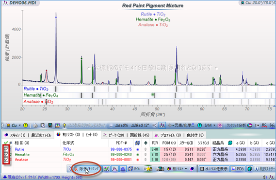
Task: Expand the S/M dropdown arrow
Action: (214, 126)
